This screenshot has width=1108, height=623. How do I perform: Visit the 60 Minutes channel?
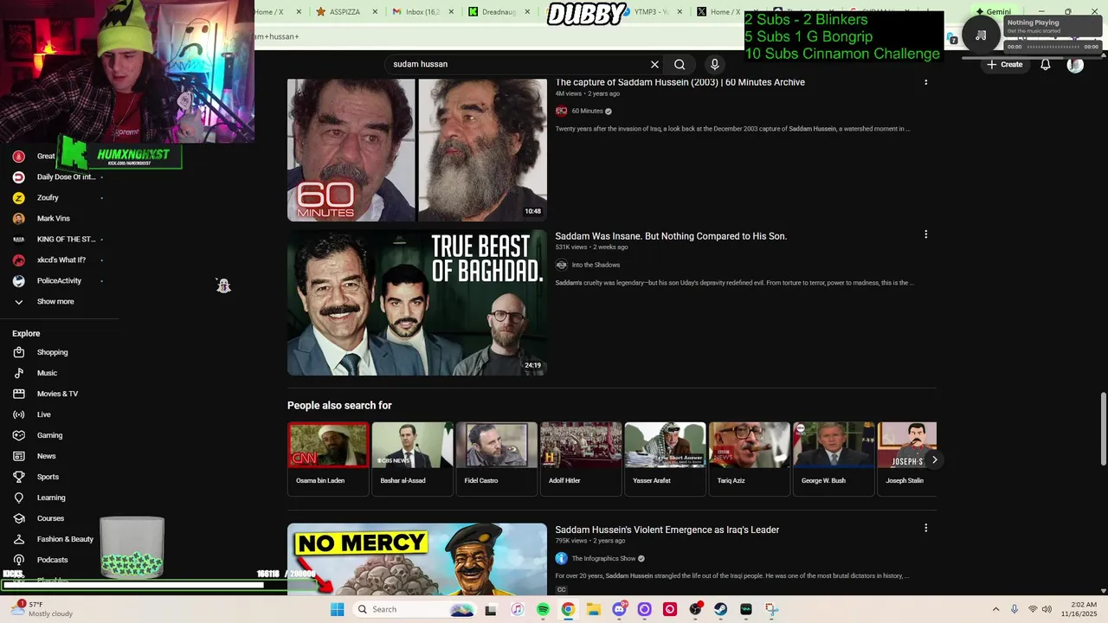point(586,111)
